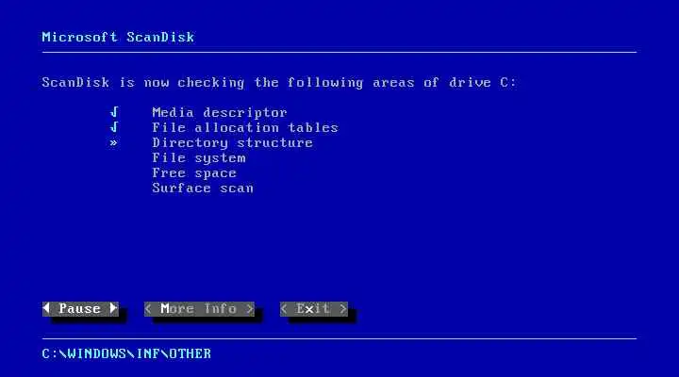Open the More Info button
Image resolution: width=679 pixels, height=377 pixels.
coord(199,309)
